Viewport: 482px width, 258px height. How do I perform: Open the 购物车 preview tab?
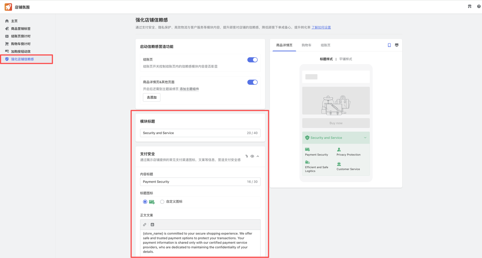click(x=306, y=45)
